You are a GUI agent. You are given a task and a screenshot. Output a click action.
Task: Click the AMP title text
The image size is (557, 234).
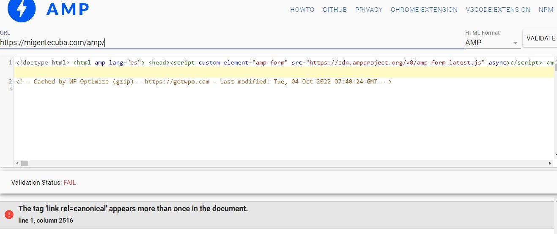click(68, 9)
